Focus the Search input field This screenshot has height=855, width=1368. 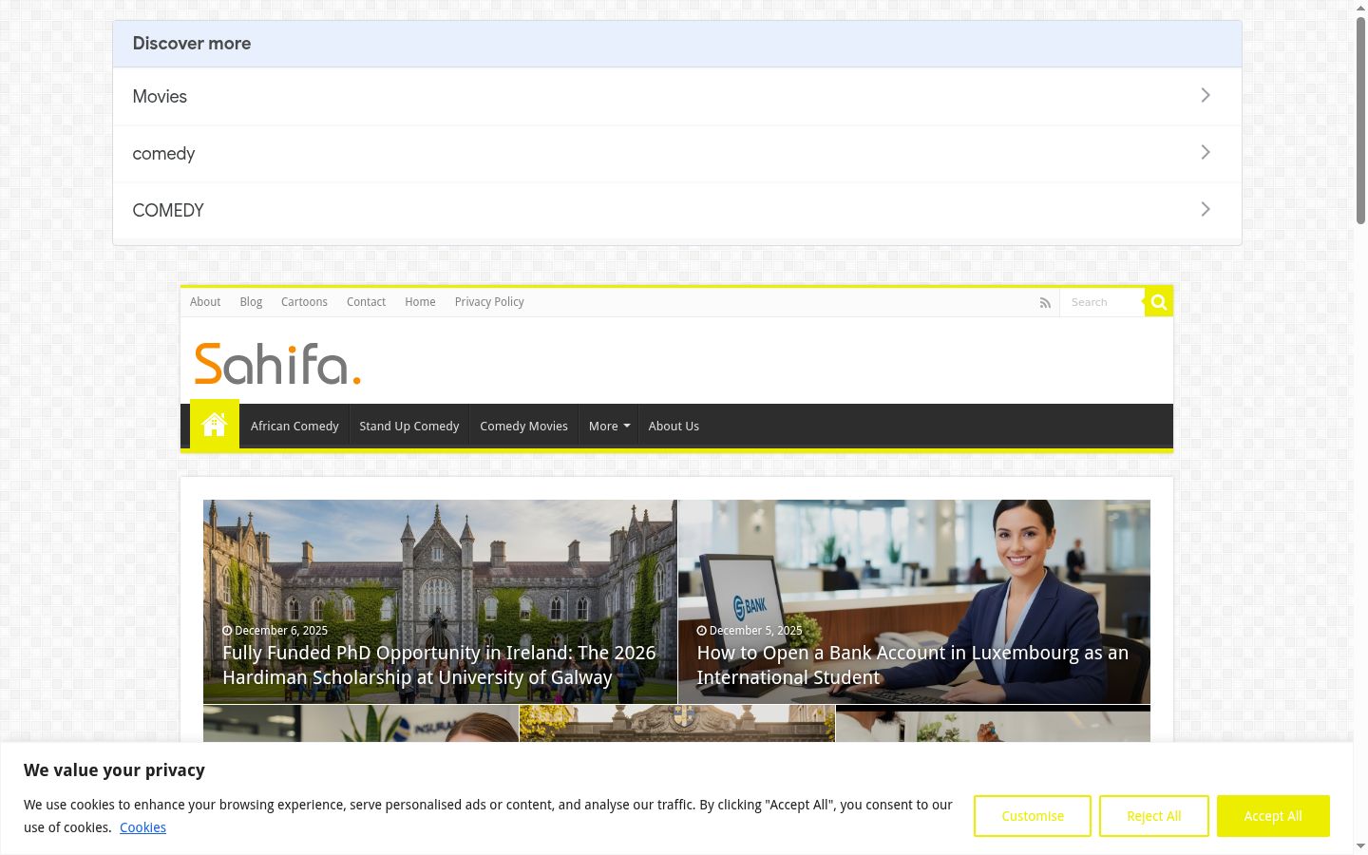coord(1102,302)
